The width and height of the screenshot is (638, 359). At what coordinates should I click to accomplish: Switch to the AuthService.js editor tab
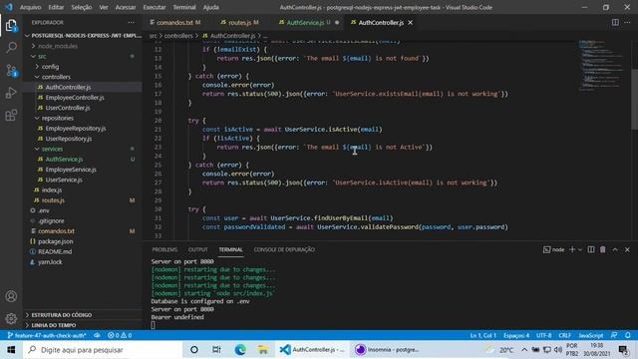coord(309,22)
